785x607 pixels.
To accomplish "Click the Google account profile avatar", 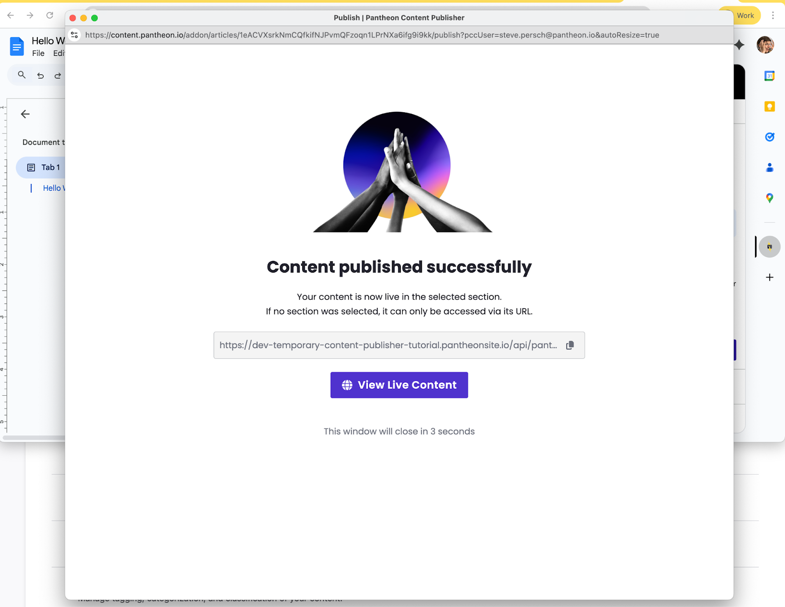I will click(765, 45).
